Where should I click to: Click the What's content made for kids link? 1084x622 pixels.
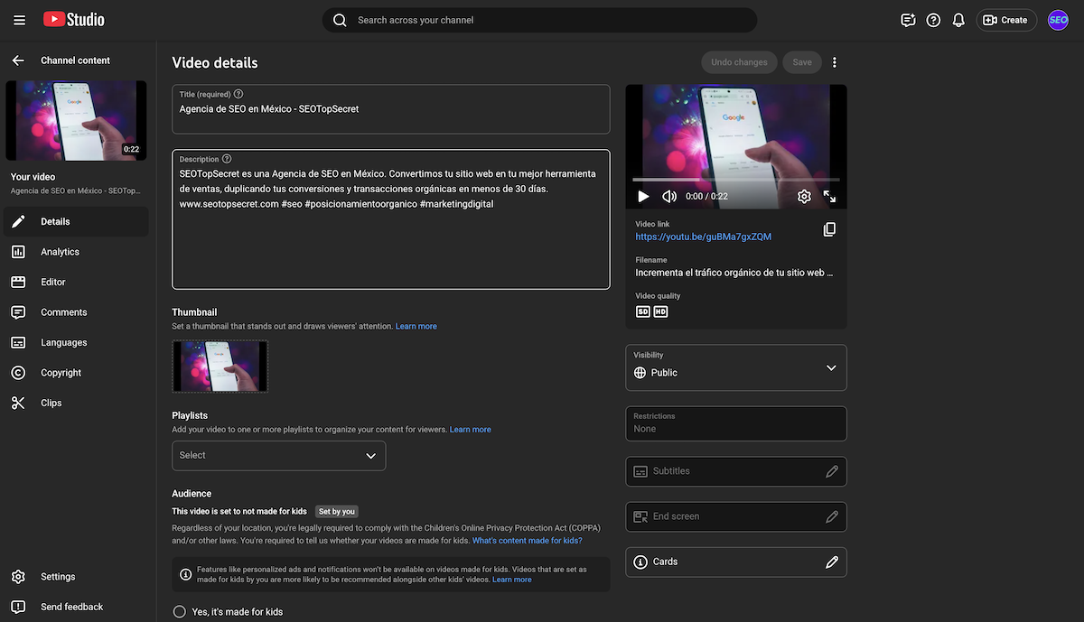(x=528, y=540)
